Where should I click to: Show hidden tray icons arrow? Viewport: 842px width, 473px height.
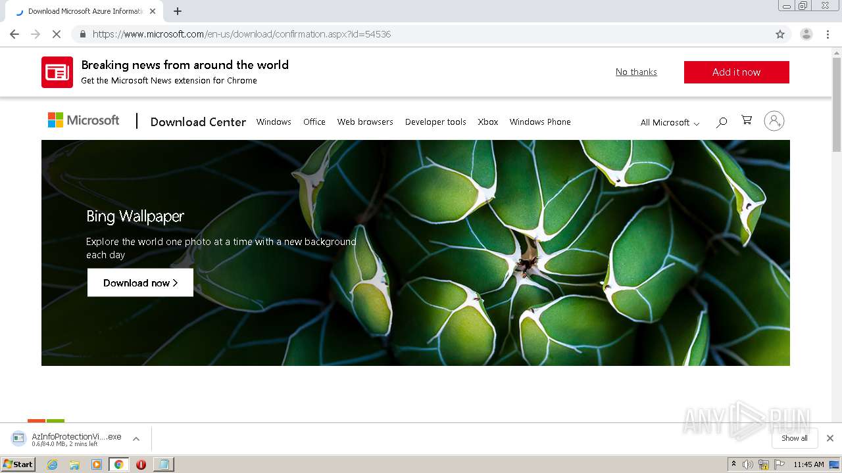pos(733,464)
